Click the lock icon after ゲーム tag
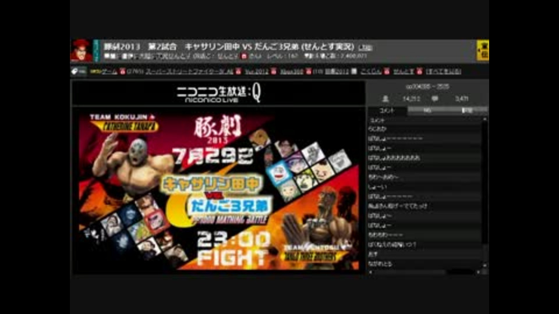 click(122, 72)
